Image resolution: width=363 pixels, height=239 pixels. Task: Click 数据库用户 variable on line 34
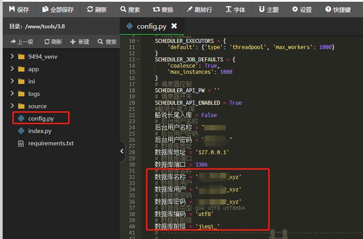pos(170,190)
